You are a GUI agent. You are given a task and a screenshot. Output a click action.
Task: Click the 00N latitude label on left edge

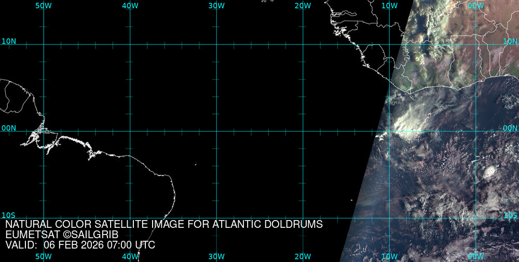(x=8, y=128)
